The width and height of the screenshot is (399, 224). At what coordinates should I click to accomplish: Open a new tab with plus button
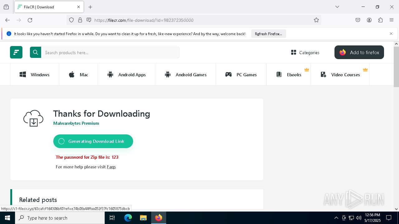click(90, 7)
